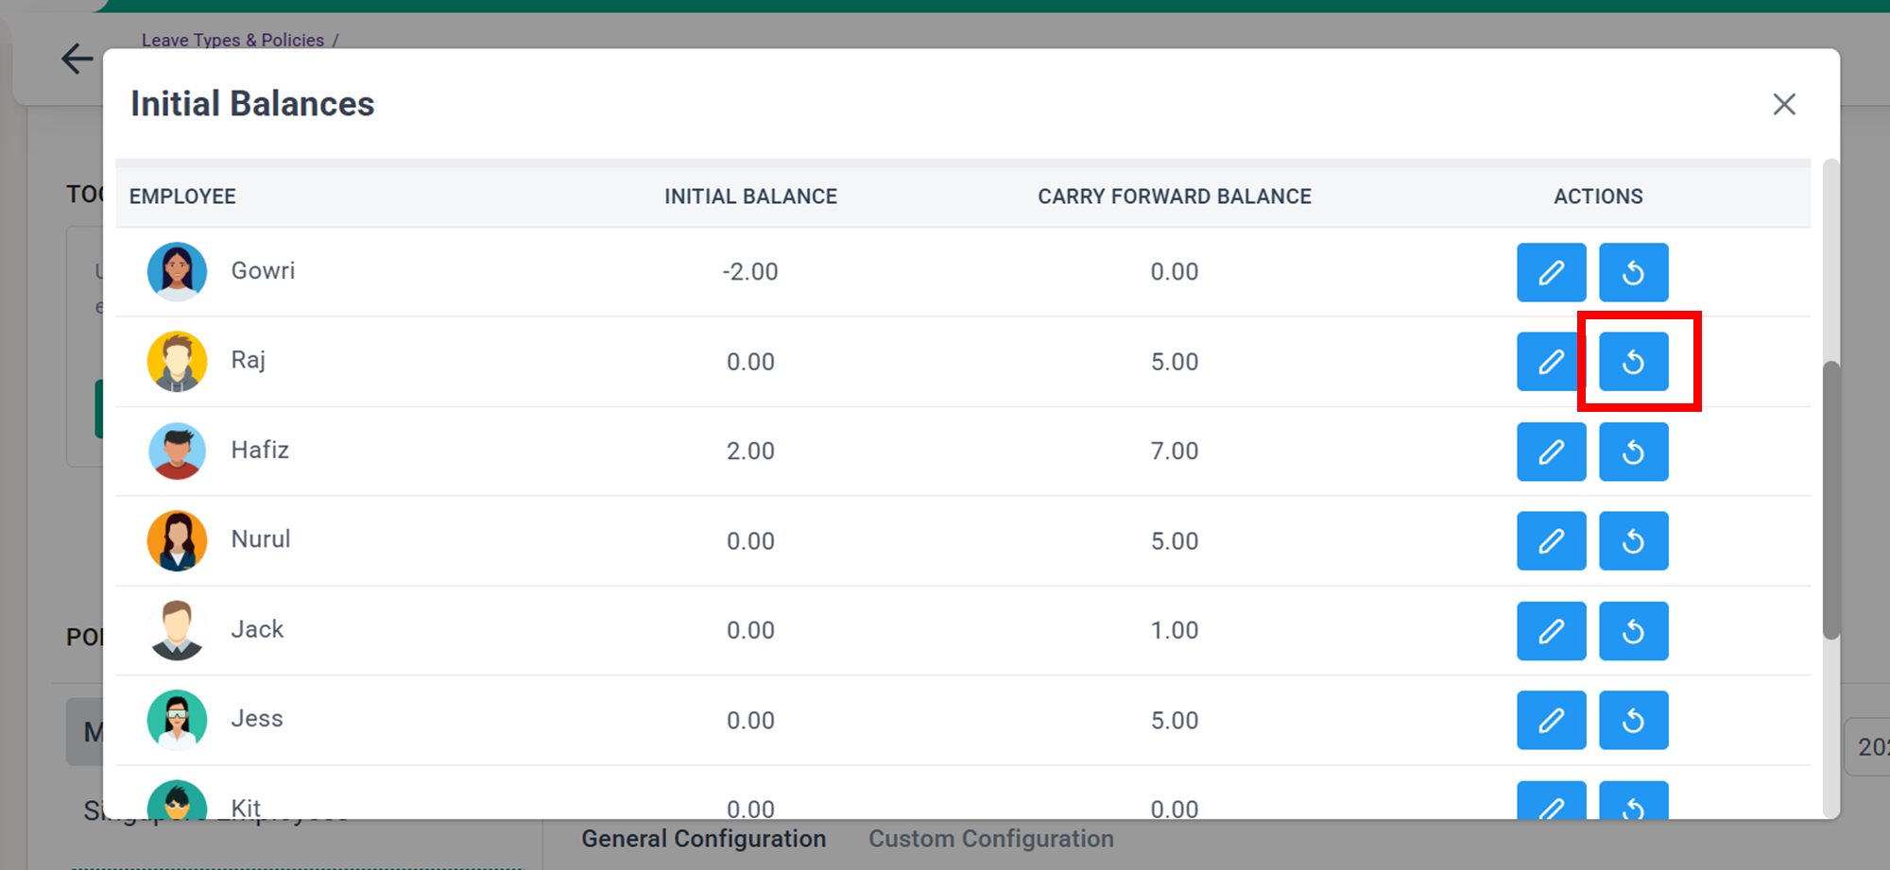The image size is (1890, 870).
Task: Reset Raj's initial balance
Action: (1633, 362)
